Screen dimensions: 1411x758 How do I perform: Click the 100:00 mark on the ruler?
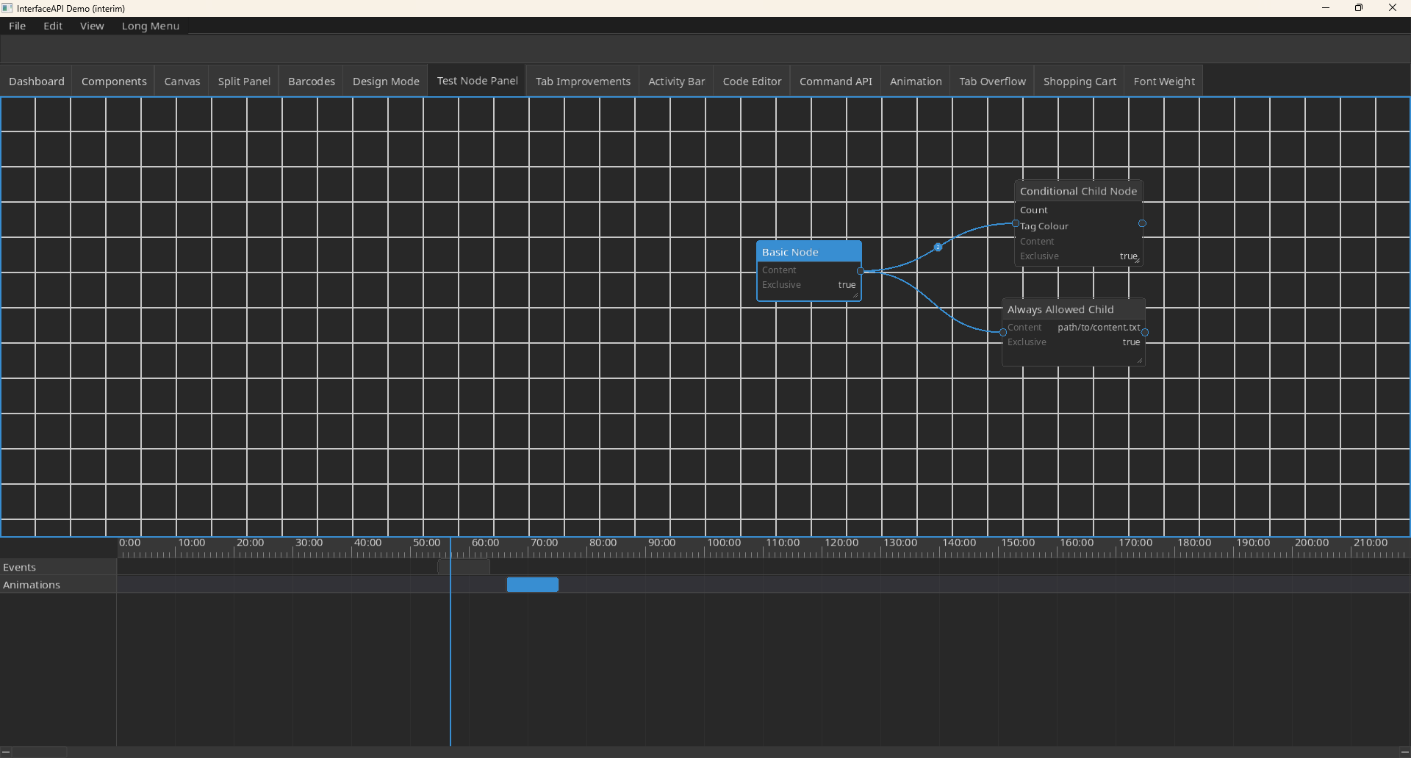[x=724, y=543]
